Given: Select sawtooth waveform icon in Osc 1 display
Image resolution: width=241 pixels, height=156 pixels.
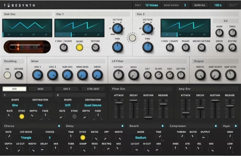Looking at the screenshot, I should pos(73,35).
